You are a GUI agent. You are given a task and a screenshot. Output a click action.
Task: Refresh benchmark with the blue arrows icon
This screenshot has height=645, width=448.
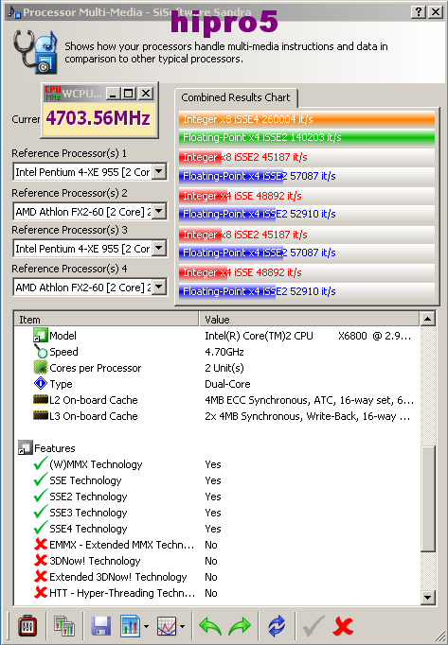click(277, 626)
